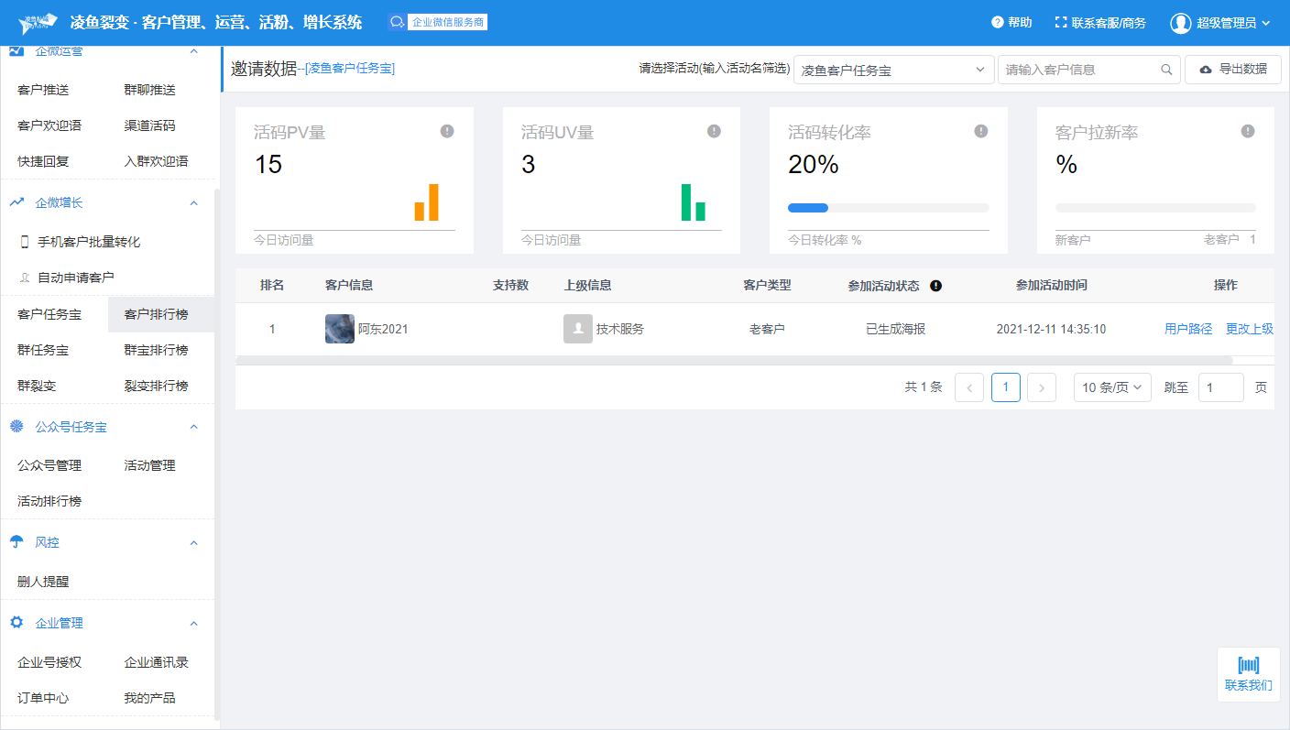1290x730 pixels.
Task: Click the 帮助 question mark icon
Action: pos(998,23)
